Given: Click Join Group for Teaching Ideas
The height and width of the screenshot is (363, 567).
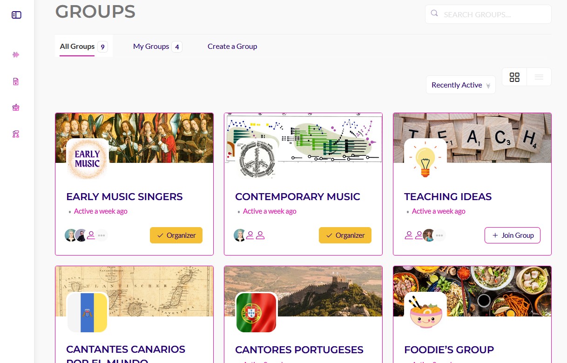Looking at the screenshot, I should pyautogui.click(x=513, y=235).
